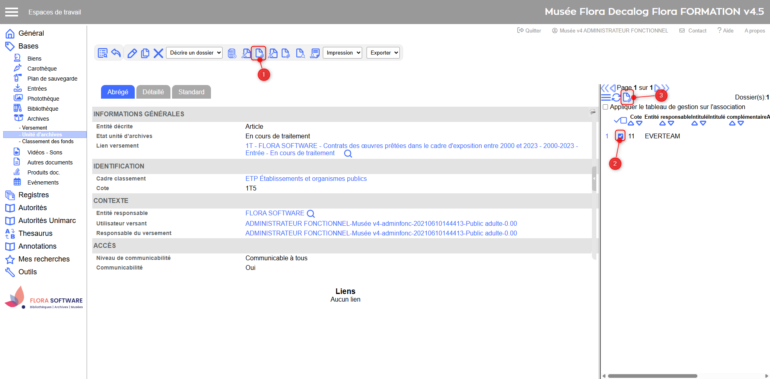Click the refresh icon in right panel

[x=616, y=97]
